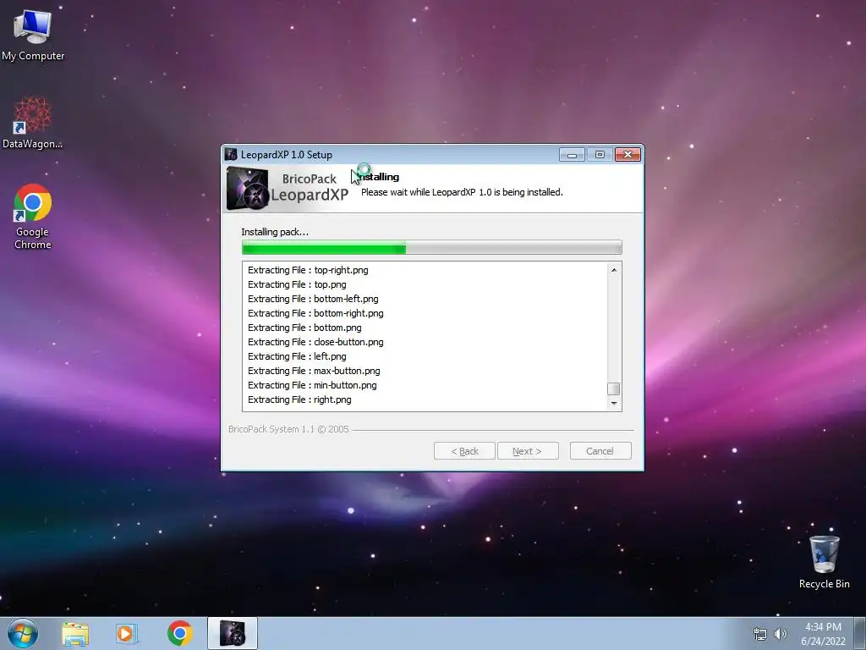Open File Explorer from the taskbar
866x650 pixels.
pyautogui.click(x=75, y=634)
